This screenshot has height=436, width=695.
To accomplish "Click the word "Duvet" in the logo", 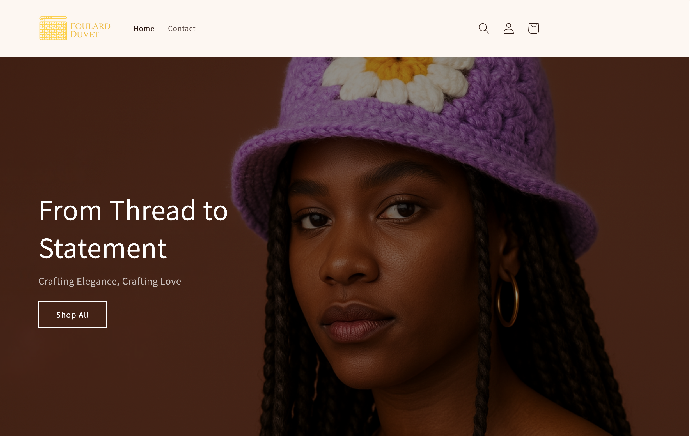I will 85,34.
